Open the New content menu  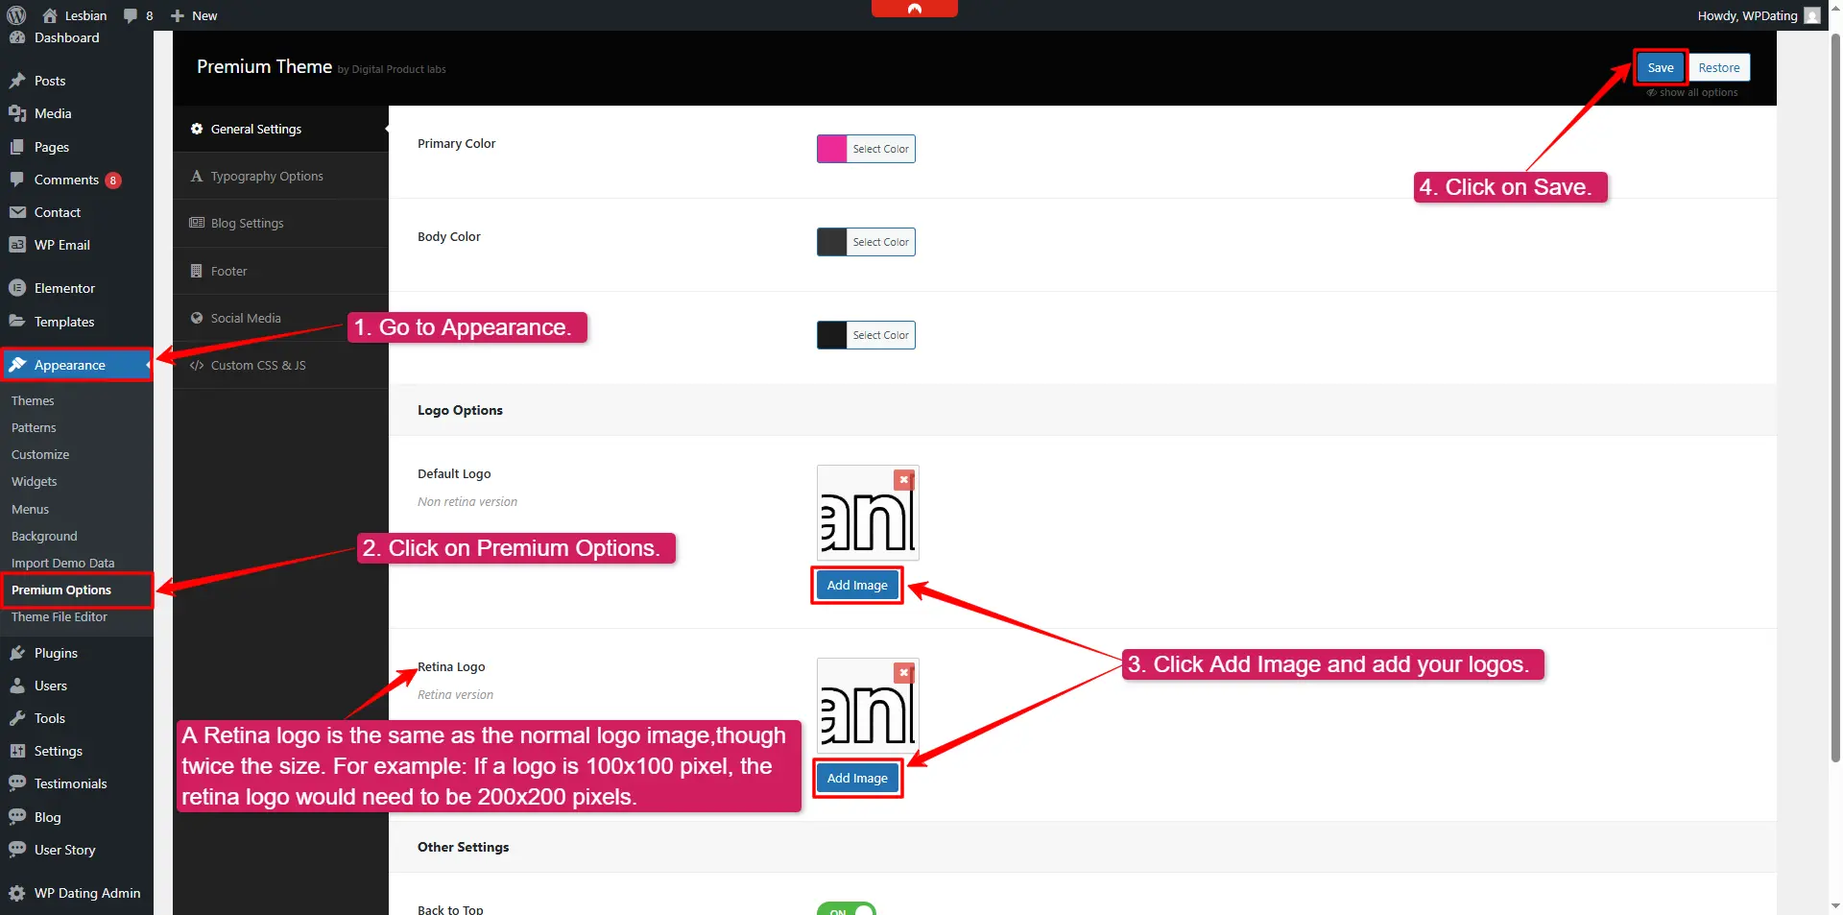coord(194,15)
